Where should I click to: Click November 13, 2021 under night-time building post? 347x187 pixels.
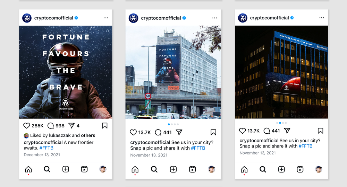pos(257,153)
